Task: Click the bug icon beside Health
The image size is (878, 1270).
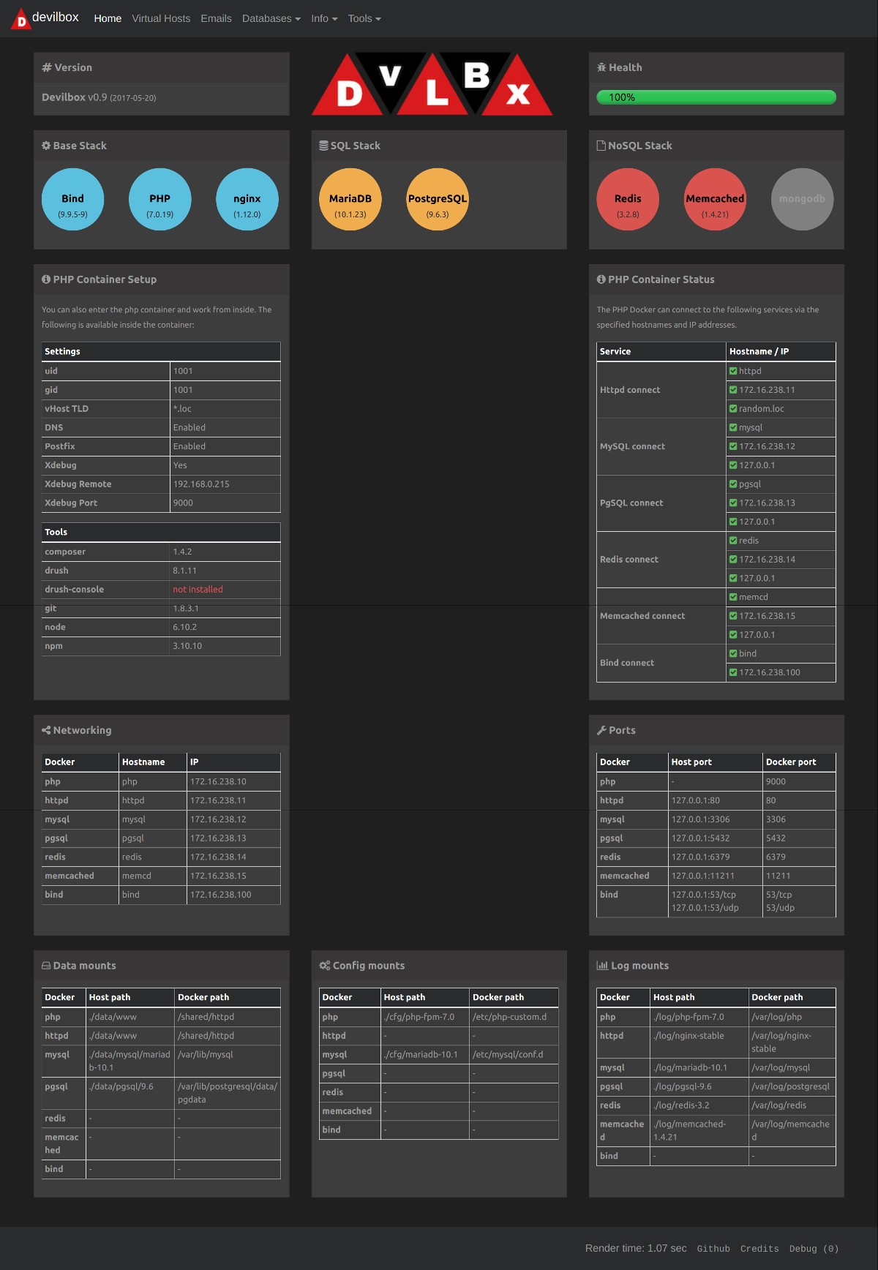Action: [601, 67]
